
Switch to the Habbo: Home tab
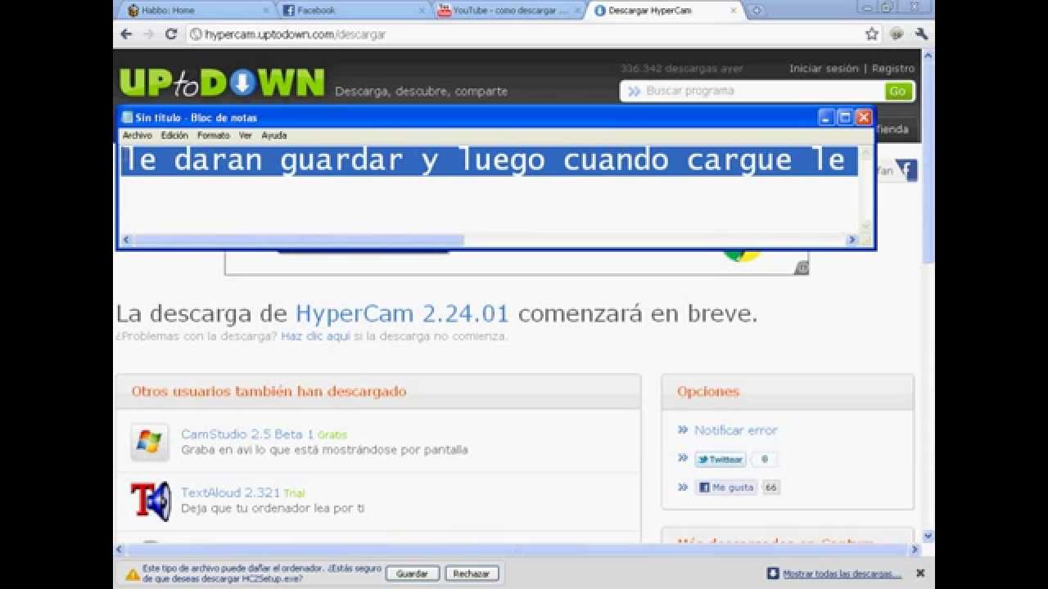click(196, 11)
